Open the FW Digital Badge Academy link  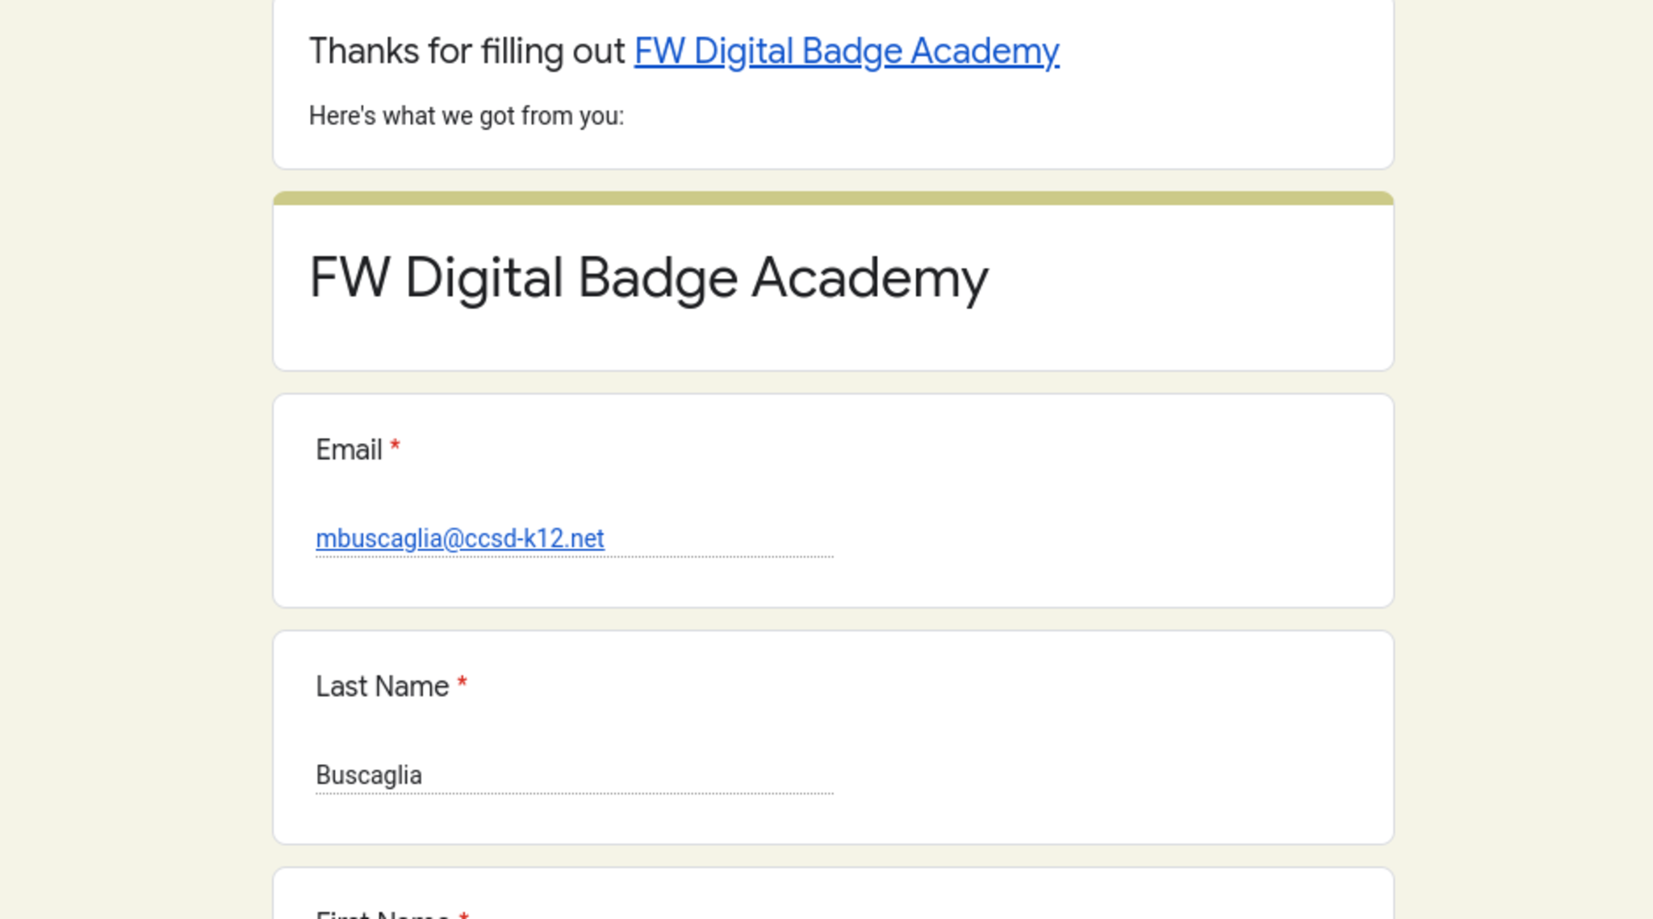(846, 52)
